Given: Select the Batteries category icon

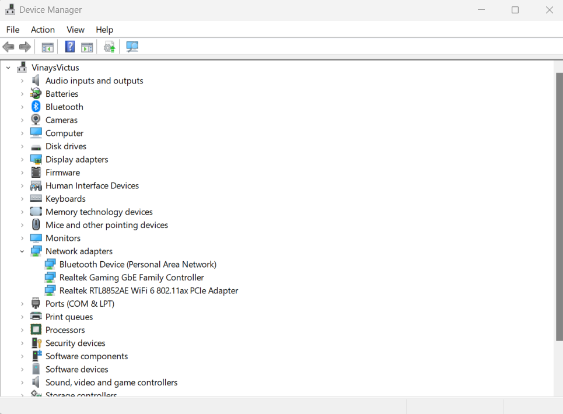Looking at the screenshot, I should (36, 93).
